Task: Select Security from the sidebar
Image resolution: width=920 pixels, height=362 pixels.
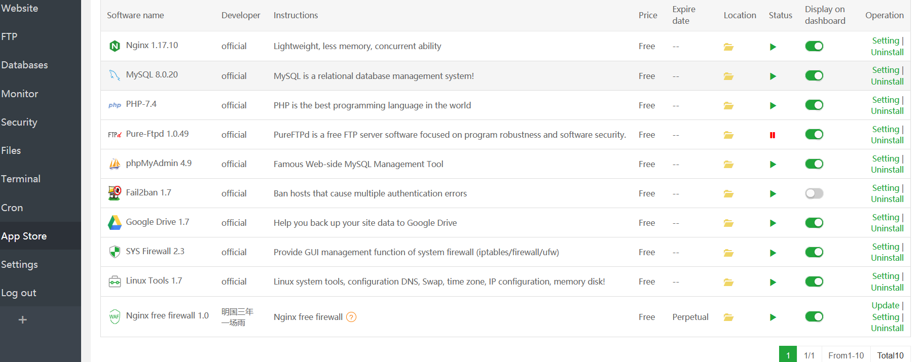Action: (x=19, y=123)
